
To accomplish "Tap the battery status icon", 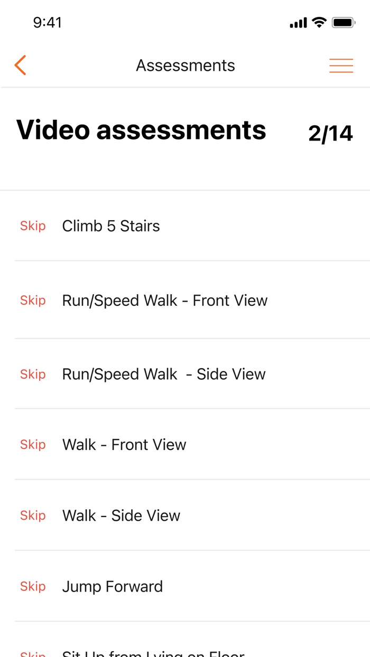I will [x=343, y=23].
